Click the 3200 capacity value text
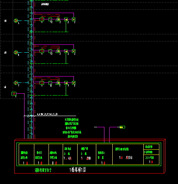Viewport: 178px width, 184px height. point(129,158)
